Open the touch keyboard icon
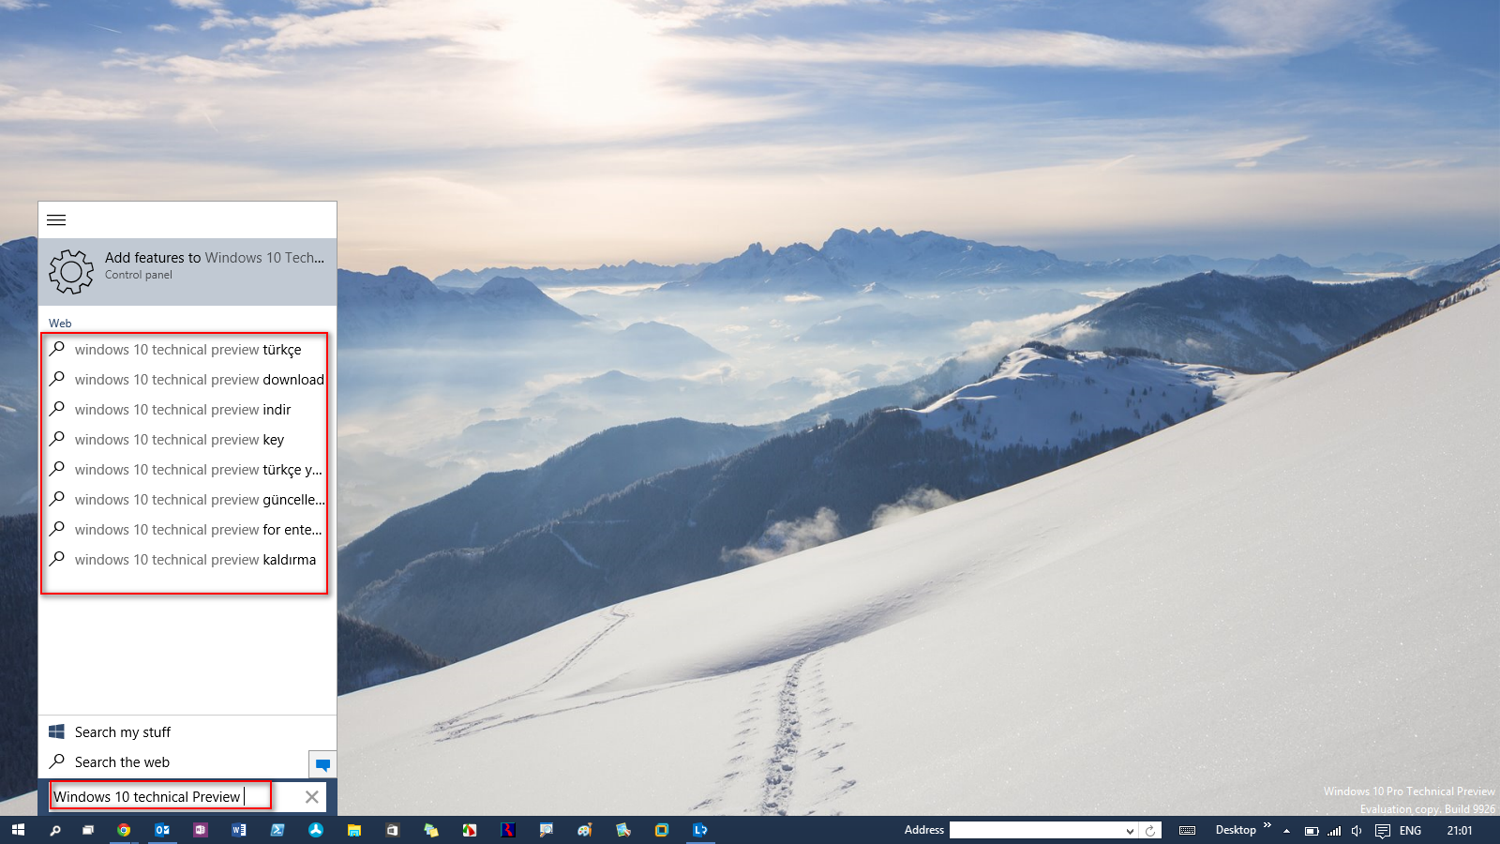 tap(1187, 830)
